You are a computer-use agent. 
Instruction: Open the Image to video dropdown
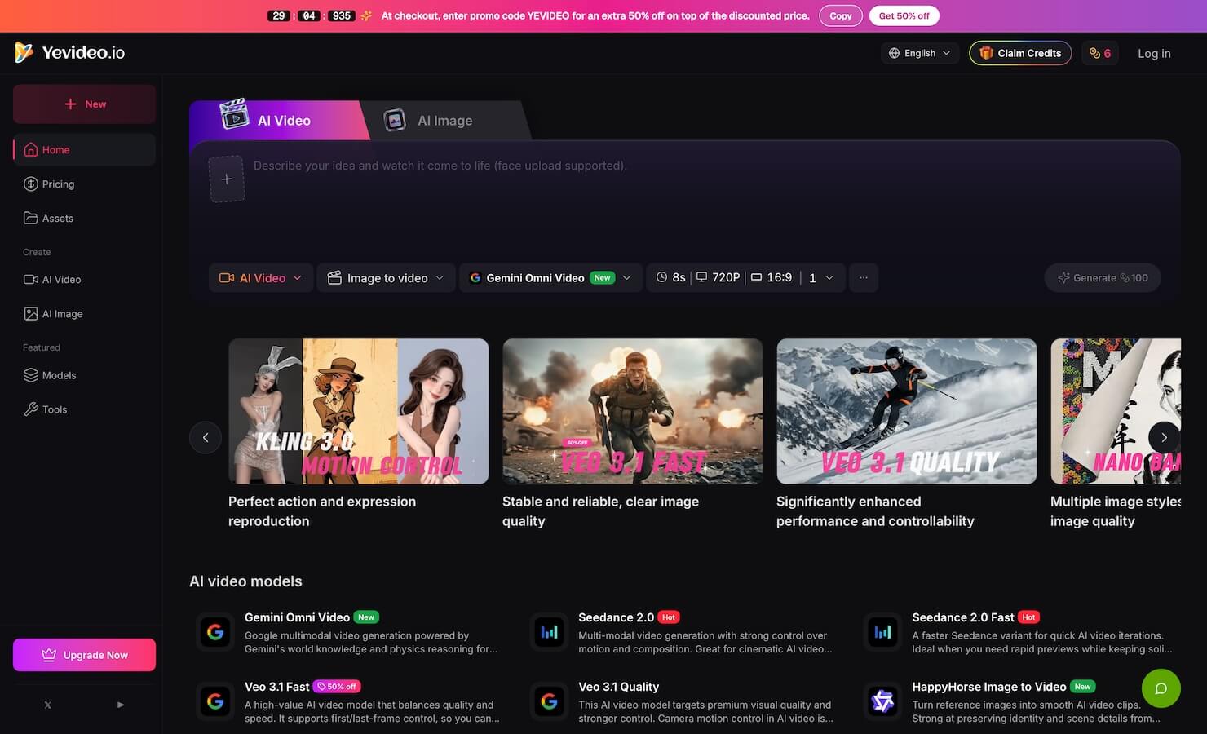click(x=386, y=278)
